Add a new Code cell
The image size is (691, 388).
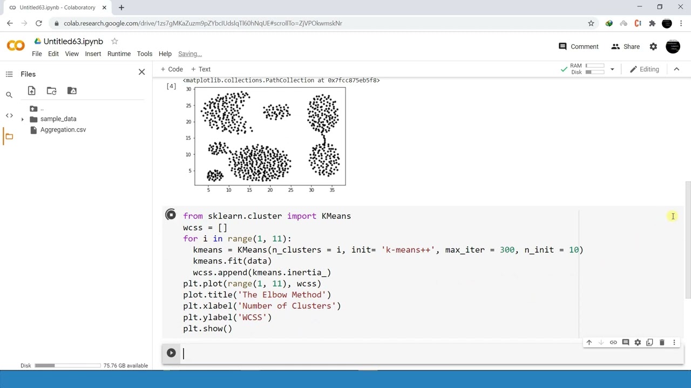pos(172,69)
